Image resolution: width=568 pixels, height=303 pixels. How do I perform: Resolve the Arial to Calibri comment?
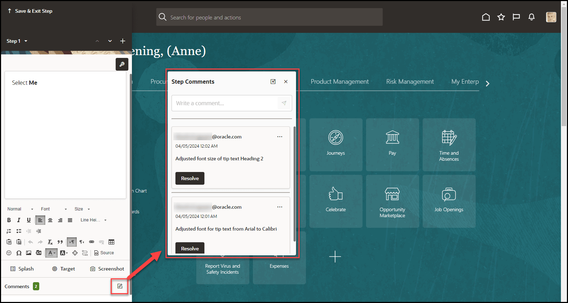pyautogui.click(x=190, y=248)
